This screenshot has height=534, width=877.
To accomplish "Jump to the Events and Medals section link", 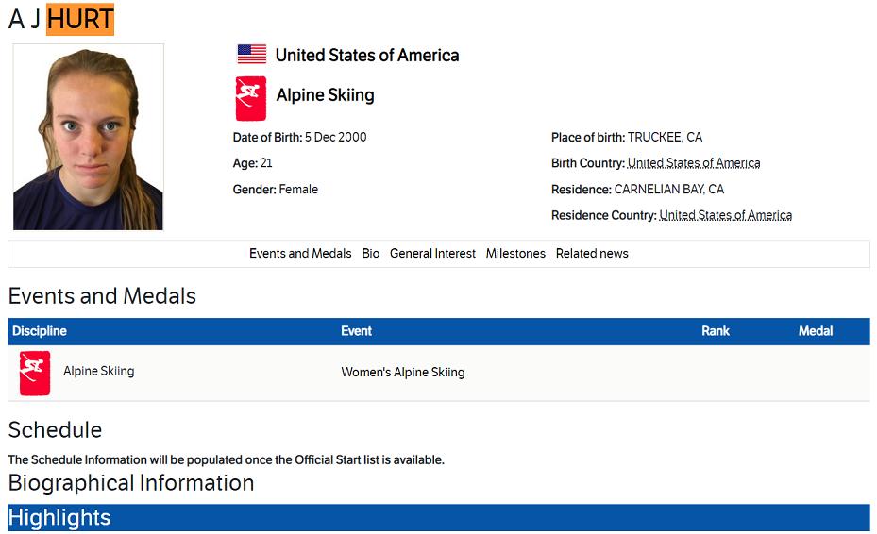I will pyautogui.click(x=300, y=254).
